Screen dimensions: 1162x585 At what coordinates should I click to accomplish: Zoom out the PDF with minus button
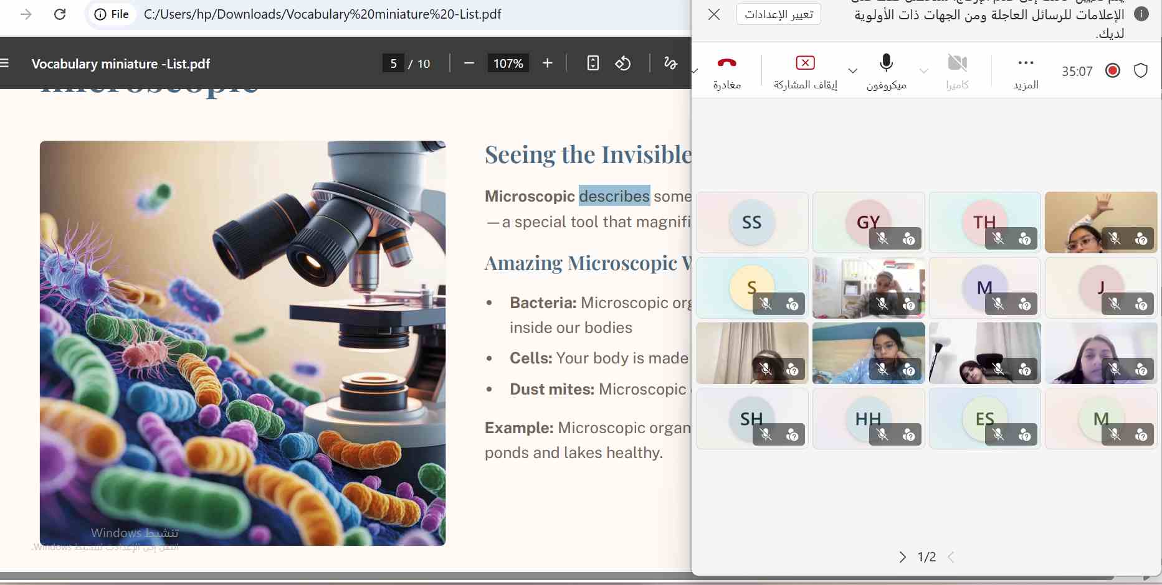(469, 63)
